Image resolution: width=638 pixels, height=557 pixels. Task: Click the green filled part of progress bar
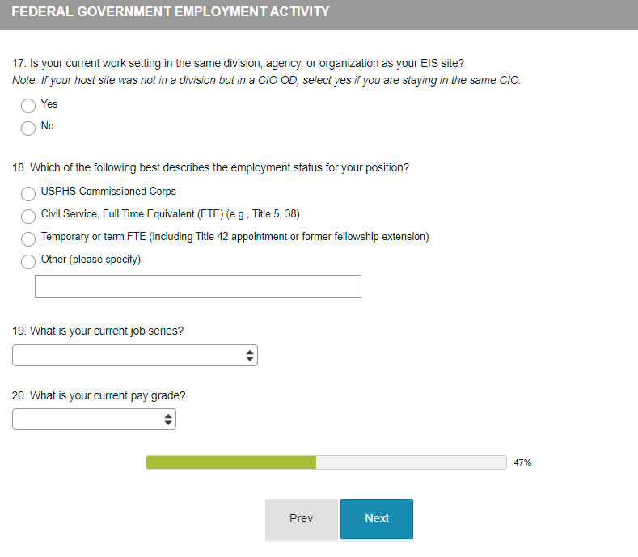point(230,462)
